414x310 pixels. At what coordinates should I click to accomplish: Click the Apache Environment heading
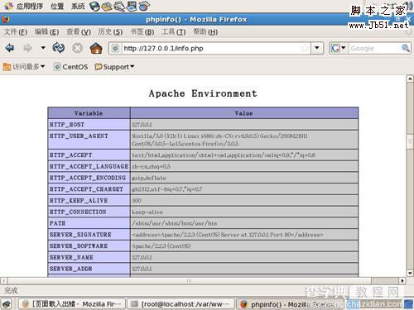[203, 93]
